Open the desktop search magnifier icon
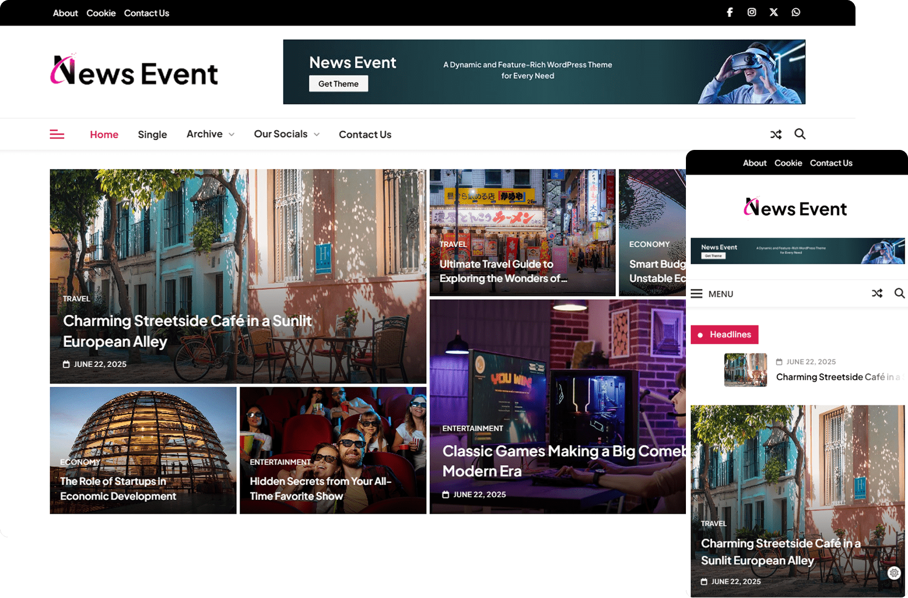The width and height of the screenshot is (908, 598). point(800,134)
